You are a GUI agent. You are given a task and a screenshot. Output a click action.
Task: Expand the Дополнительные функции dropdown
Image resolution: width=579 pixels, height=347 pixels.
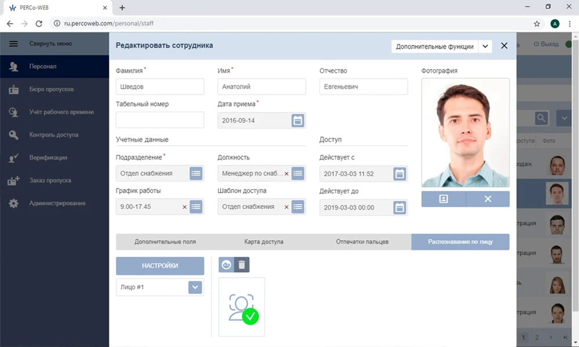tap(485, 45)
